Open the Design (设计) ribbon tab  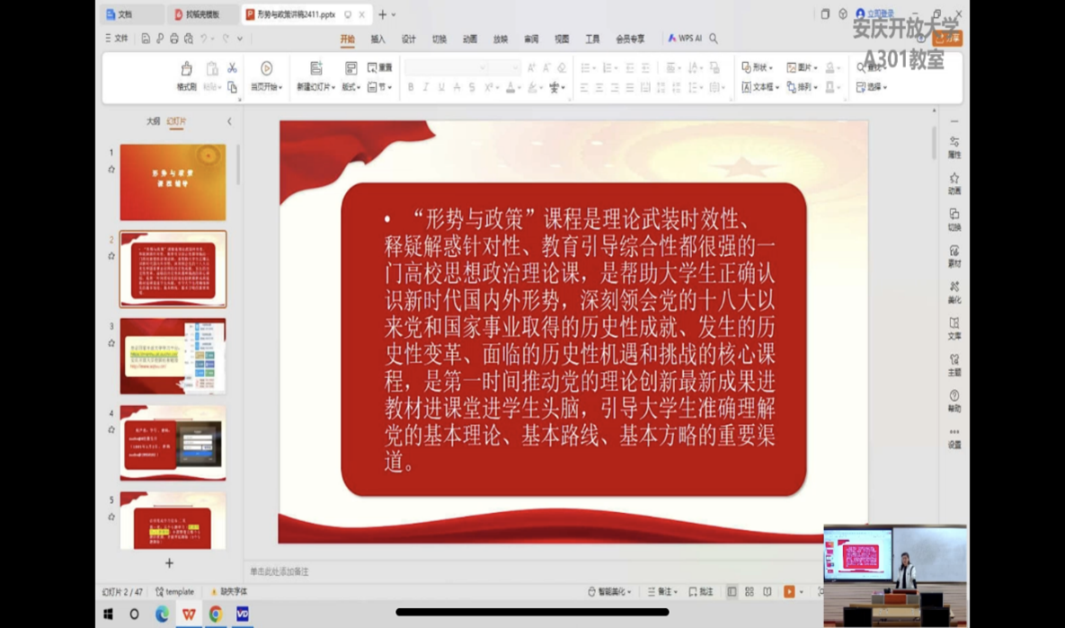pyautogui.click(x=408, y=40)
